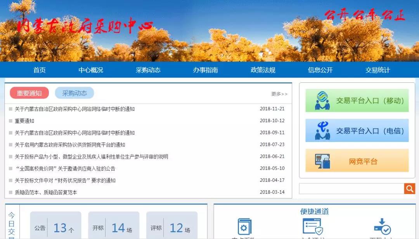The height and width of the screenshot is (239, 419).
Task: Click the gear document icon under 便捷通道
Action: 244,227
